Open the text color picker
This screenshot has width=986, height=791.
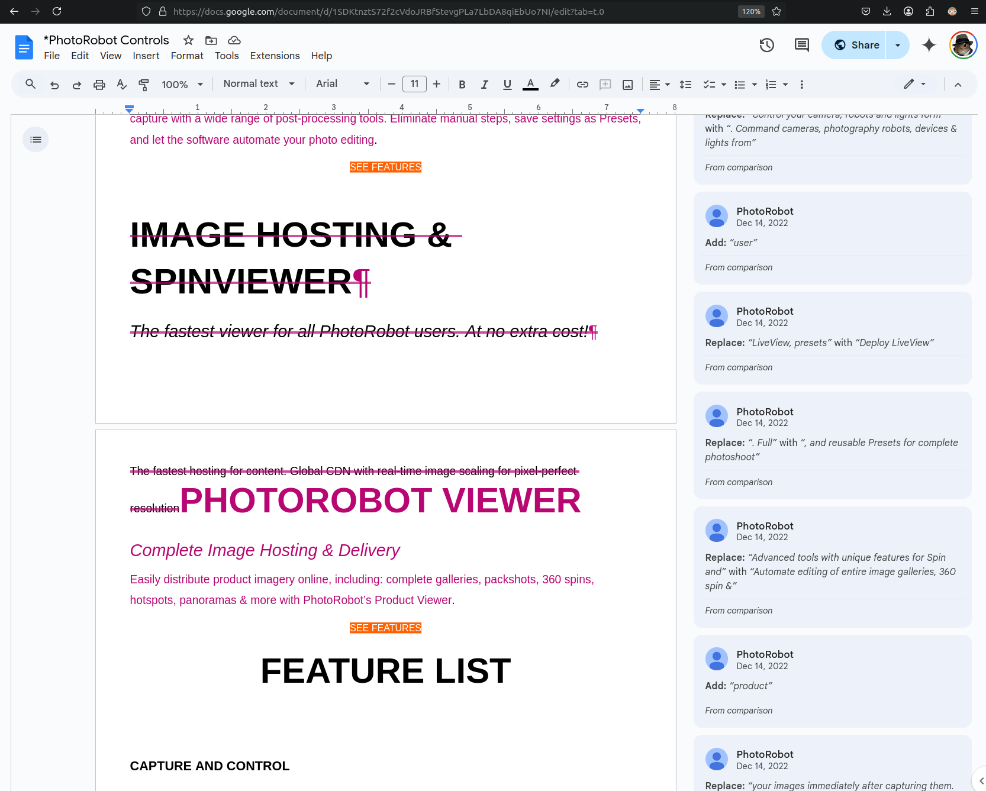(x=531, y=85)
